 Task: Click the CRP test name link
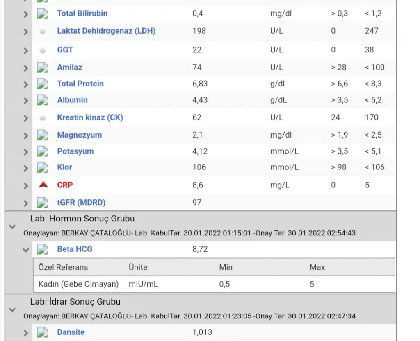pos(65,185)
